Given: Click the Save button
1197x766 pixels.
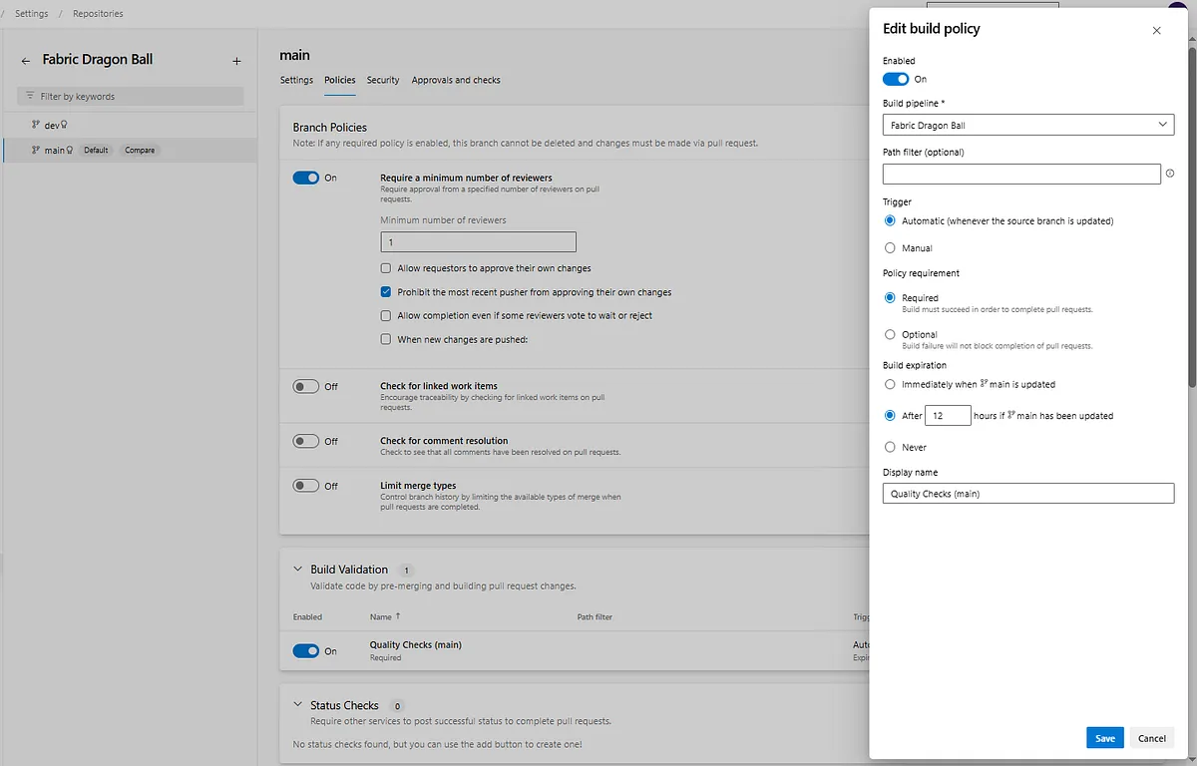Looking at the screenshot, I should pos(1105,738).
